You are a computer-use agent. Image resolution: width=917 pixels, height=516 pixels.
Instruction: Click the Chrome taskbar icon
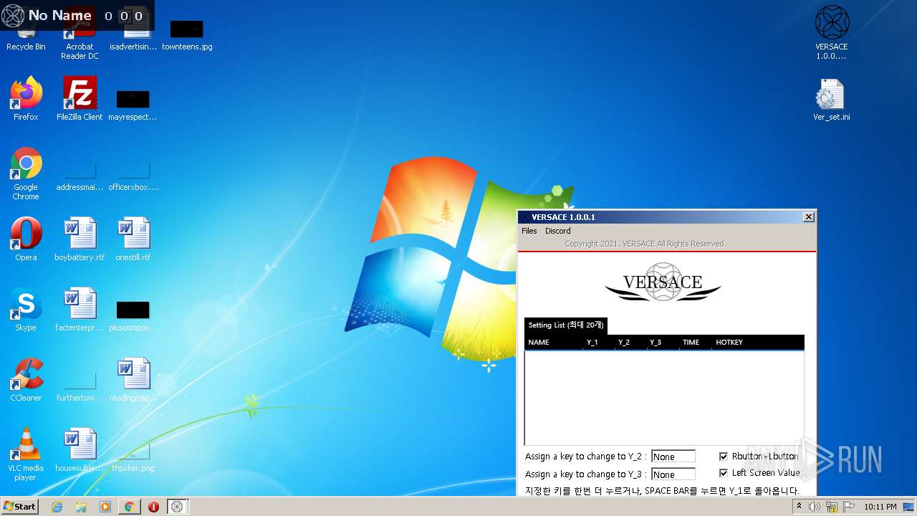coord(129,507)
